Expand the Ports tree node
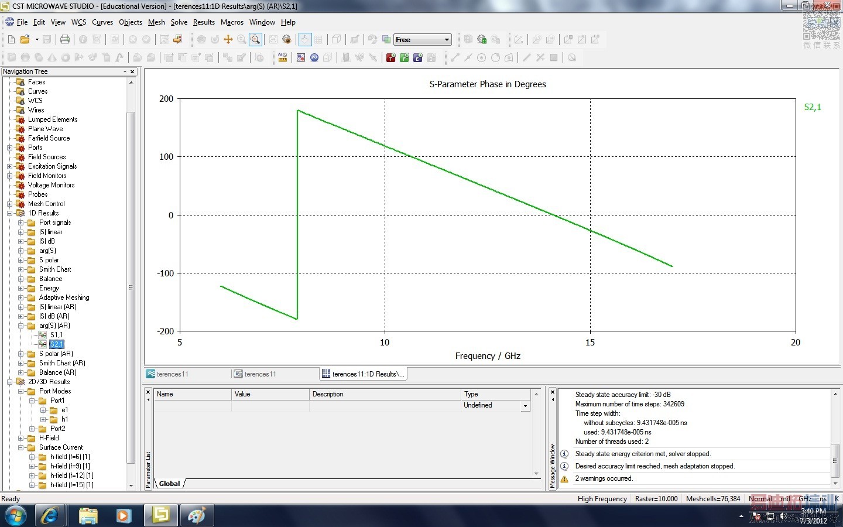 [x=10, y=148]
